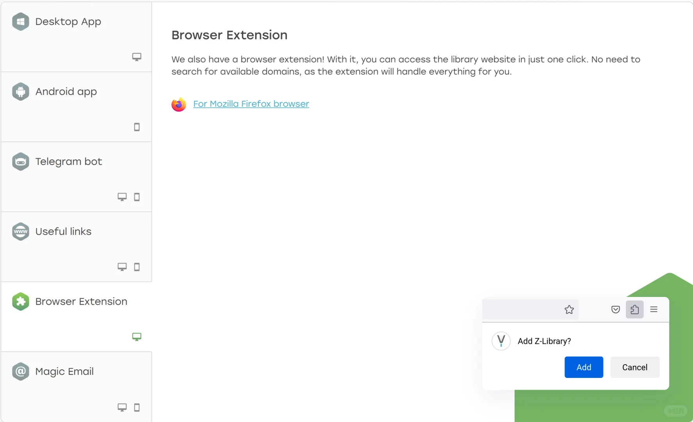This screenshot has width=693, height=422.
Task: Select the Android app tab
Action: (76, 107)
